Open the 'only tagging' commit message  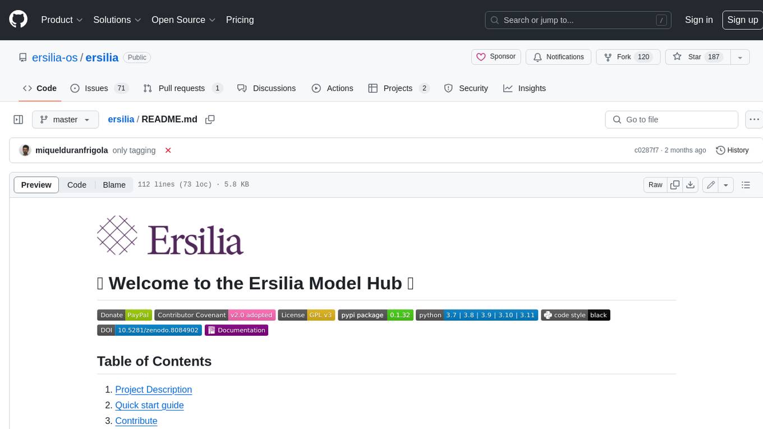click(134, 150)
